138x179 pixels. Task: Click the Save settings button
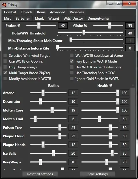tap(97, 174)
